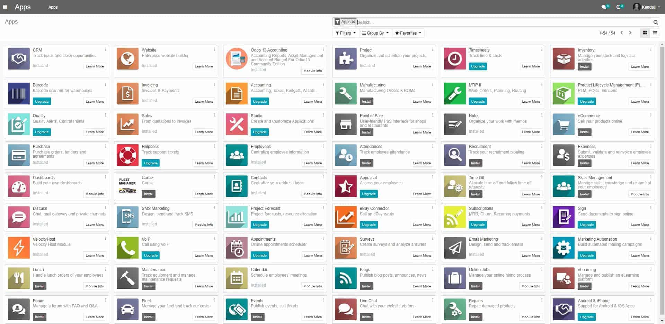Select the VoIP phone icon

pos(128,248)
